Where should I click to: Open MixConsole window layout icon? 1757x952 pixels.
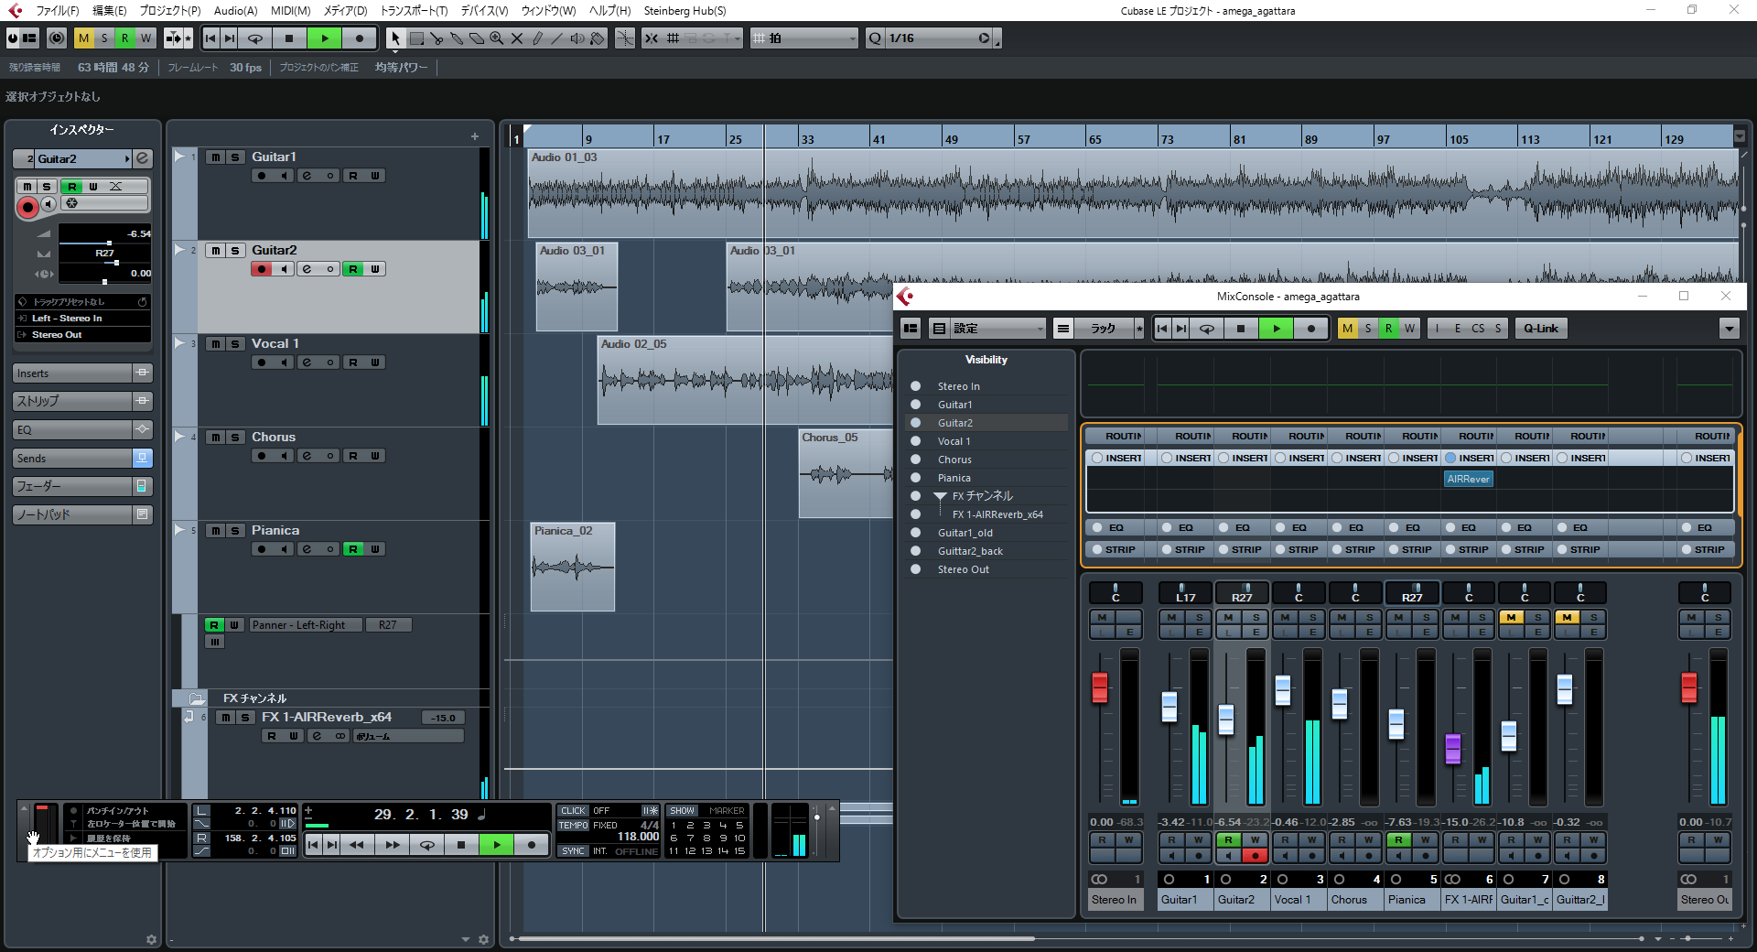click(911, 329)
